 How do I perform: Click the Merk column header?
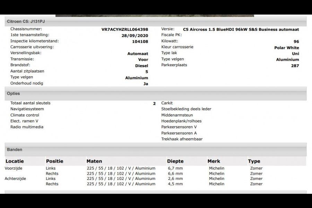214,161
